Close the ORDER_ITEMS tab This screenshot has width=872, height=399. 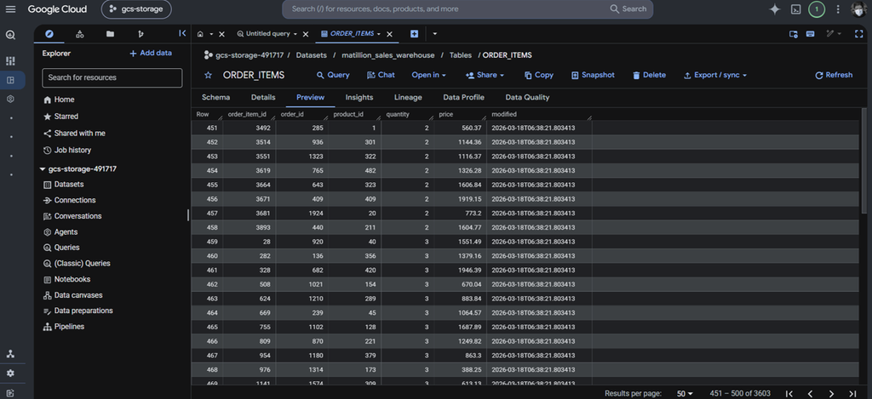click(x=389, y=34)
